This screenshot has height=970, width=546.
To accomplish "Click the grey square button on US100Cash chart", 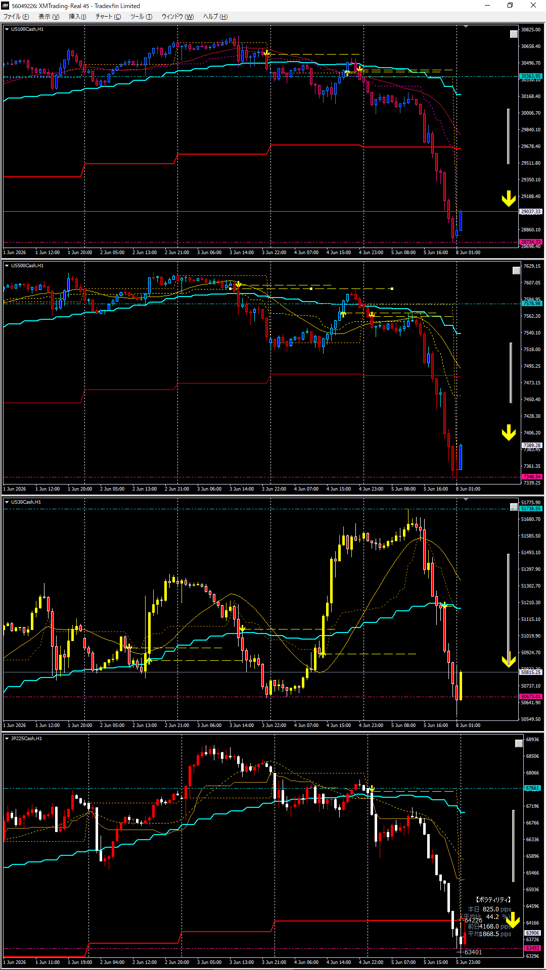I will click(x=514, y=34).
